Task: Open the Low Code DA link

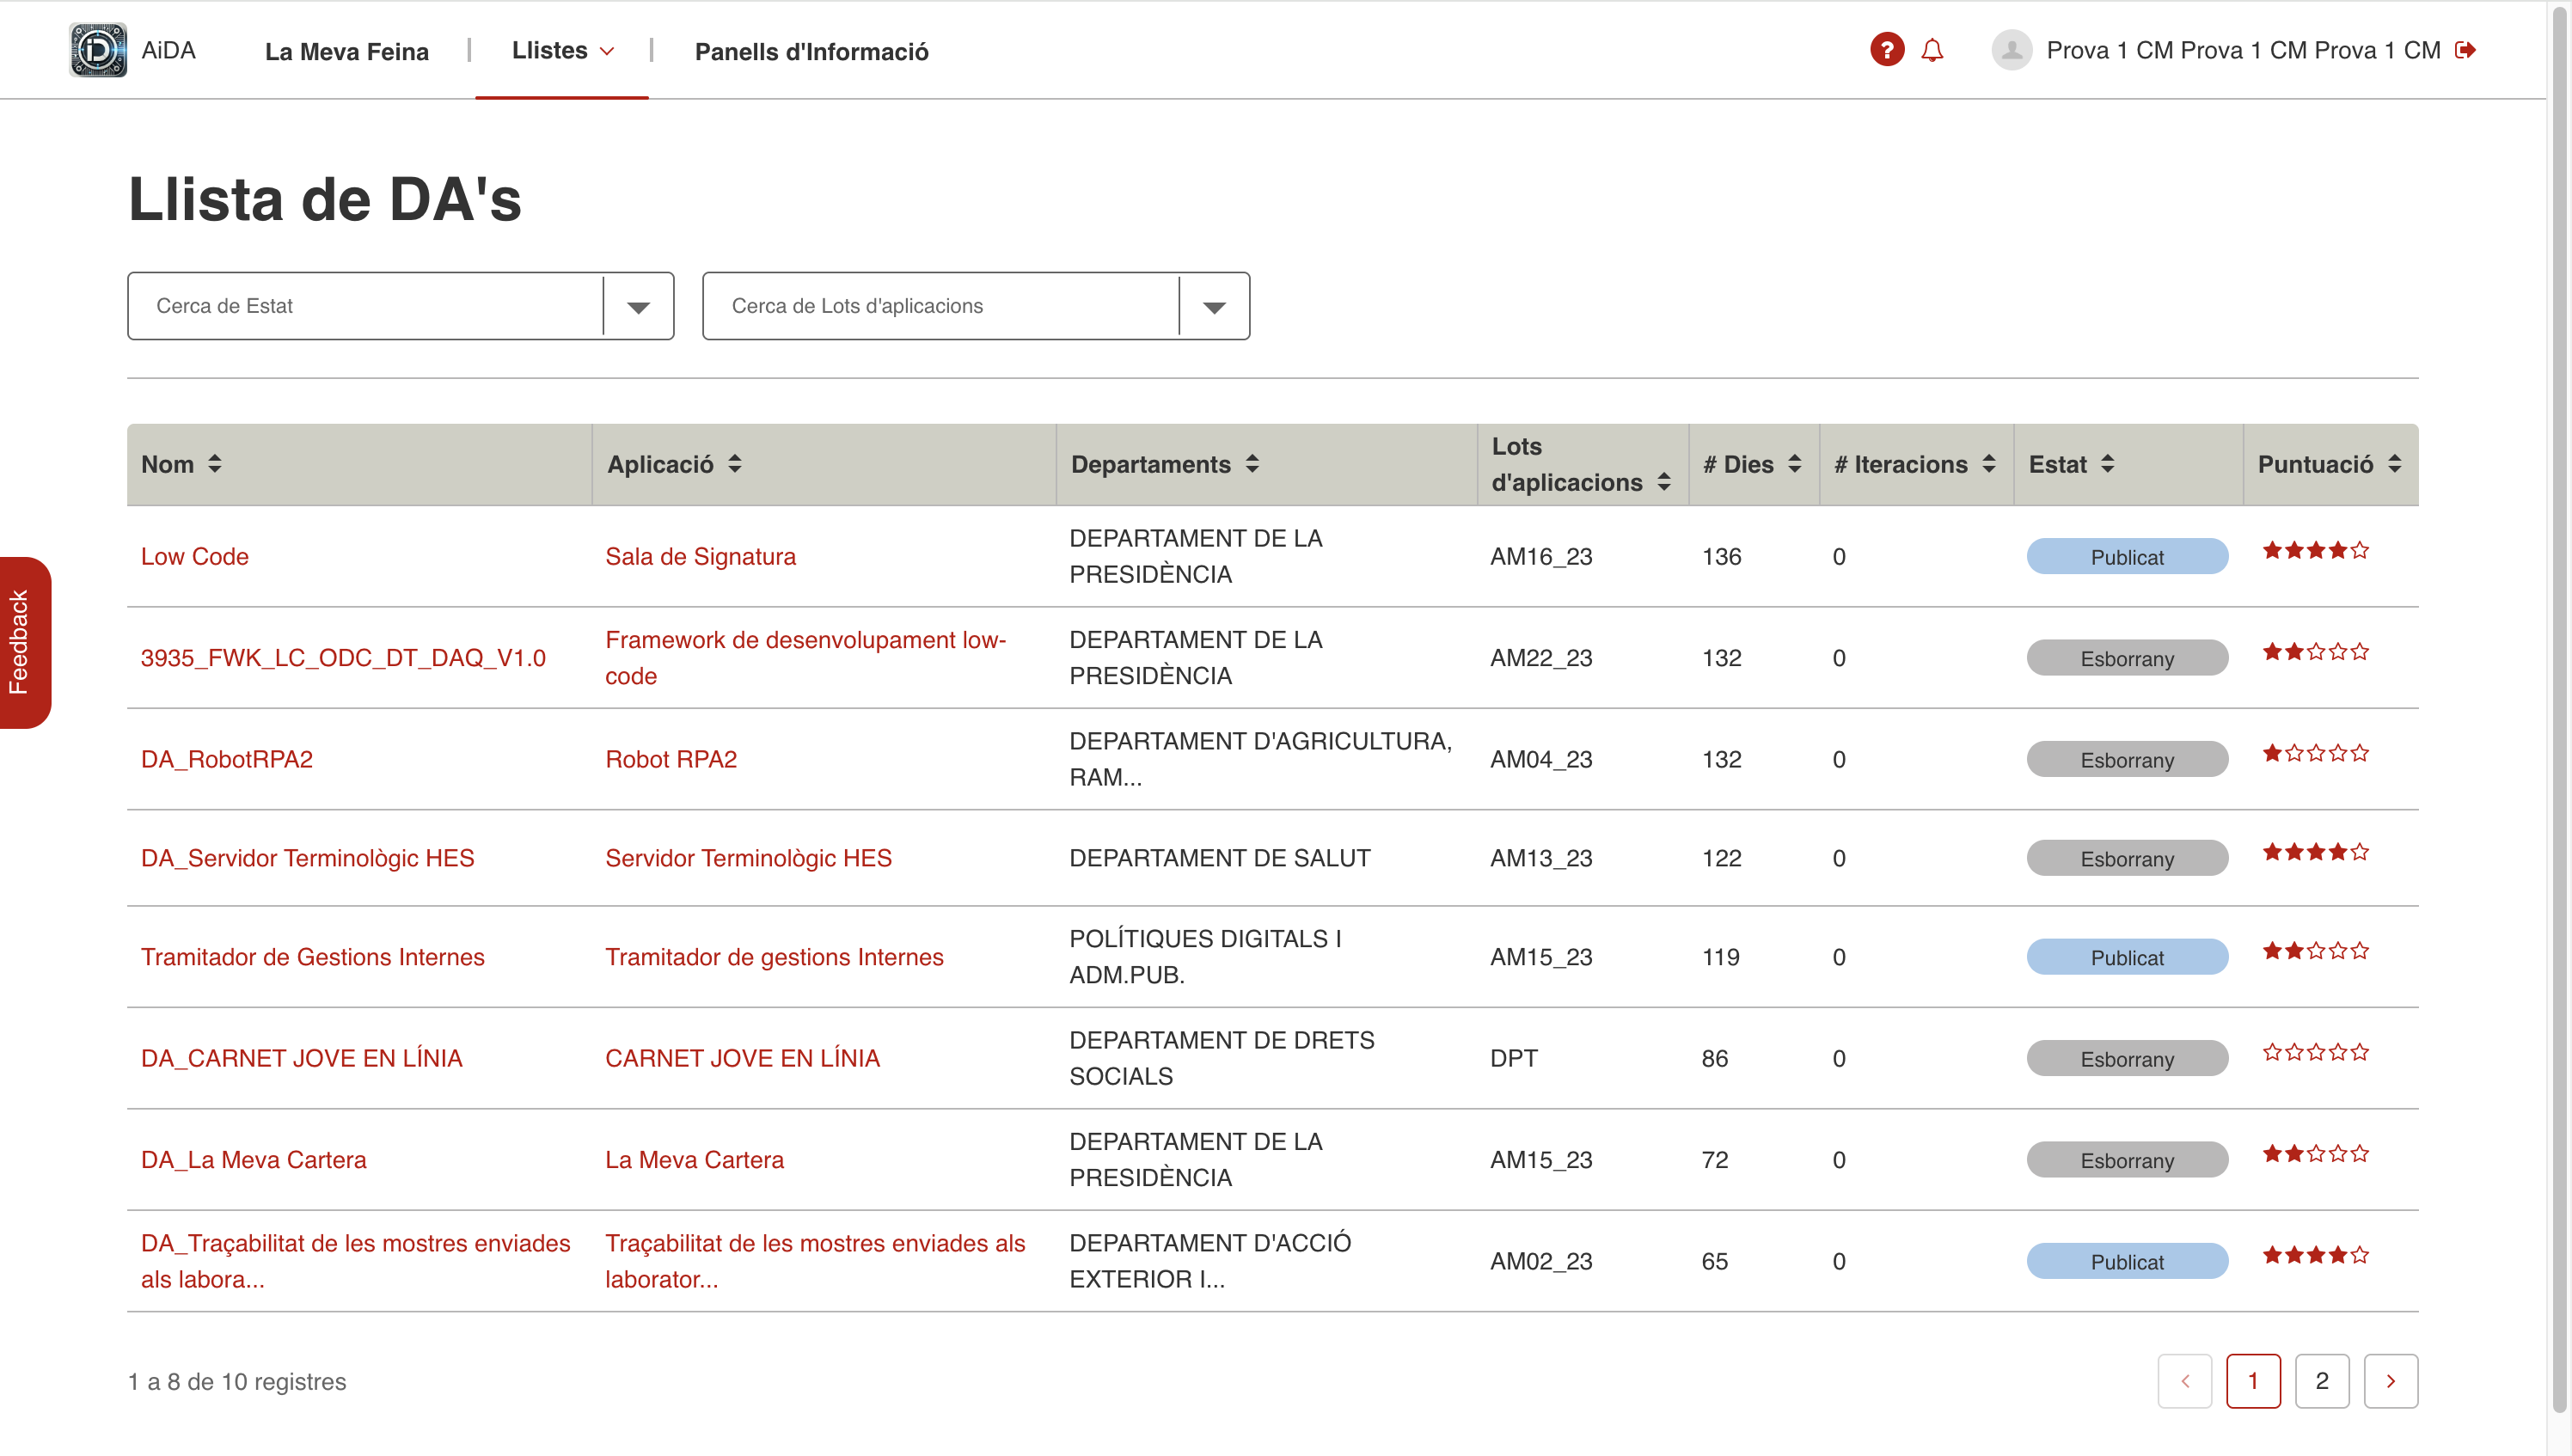Action: pos(195,556)
